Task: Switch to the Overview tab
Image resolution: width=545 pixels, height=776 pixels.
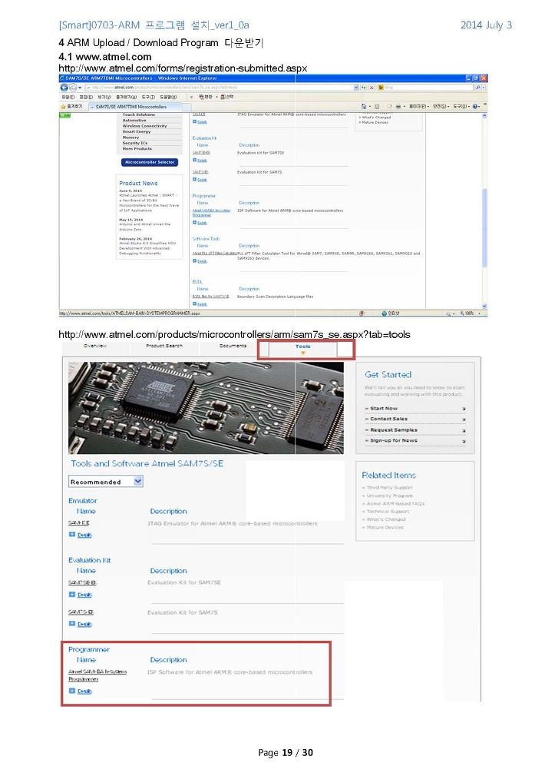Action: pos(95,346)
